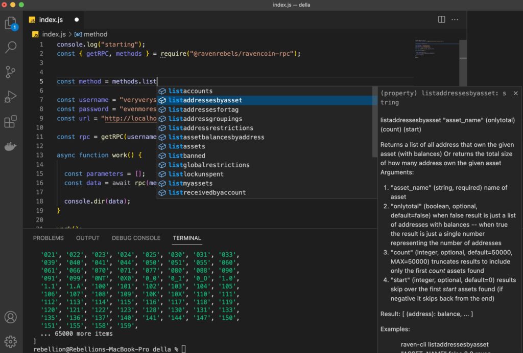
Task: Click the suggestion list scrollbar
Action: pyautogui.click(x=375, y=122)
